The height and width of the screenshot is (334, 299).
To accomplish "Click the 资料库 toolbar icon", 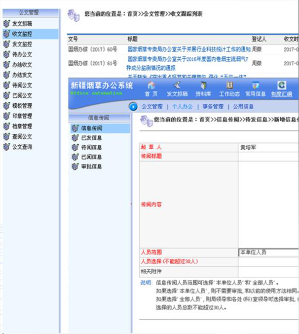I will tap(203, 85).
